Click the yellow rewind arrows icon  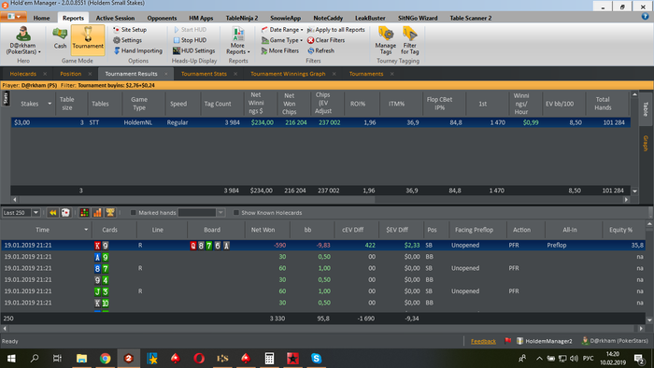[52, 213]
